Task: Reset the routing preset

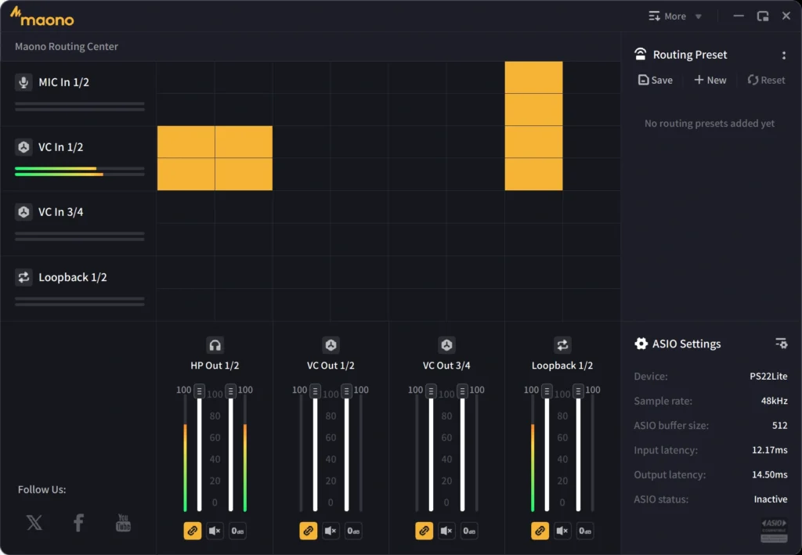Action: [x=766, y=80]
